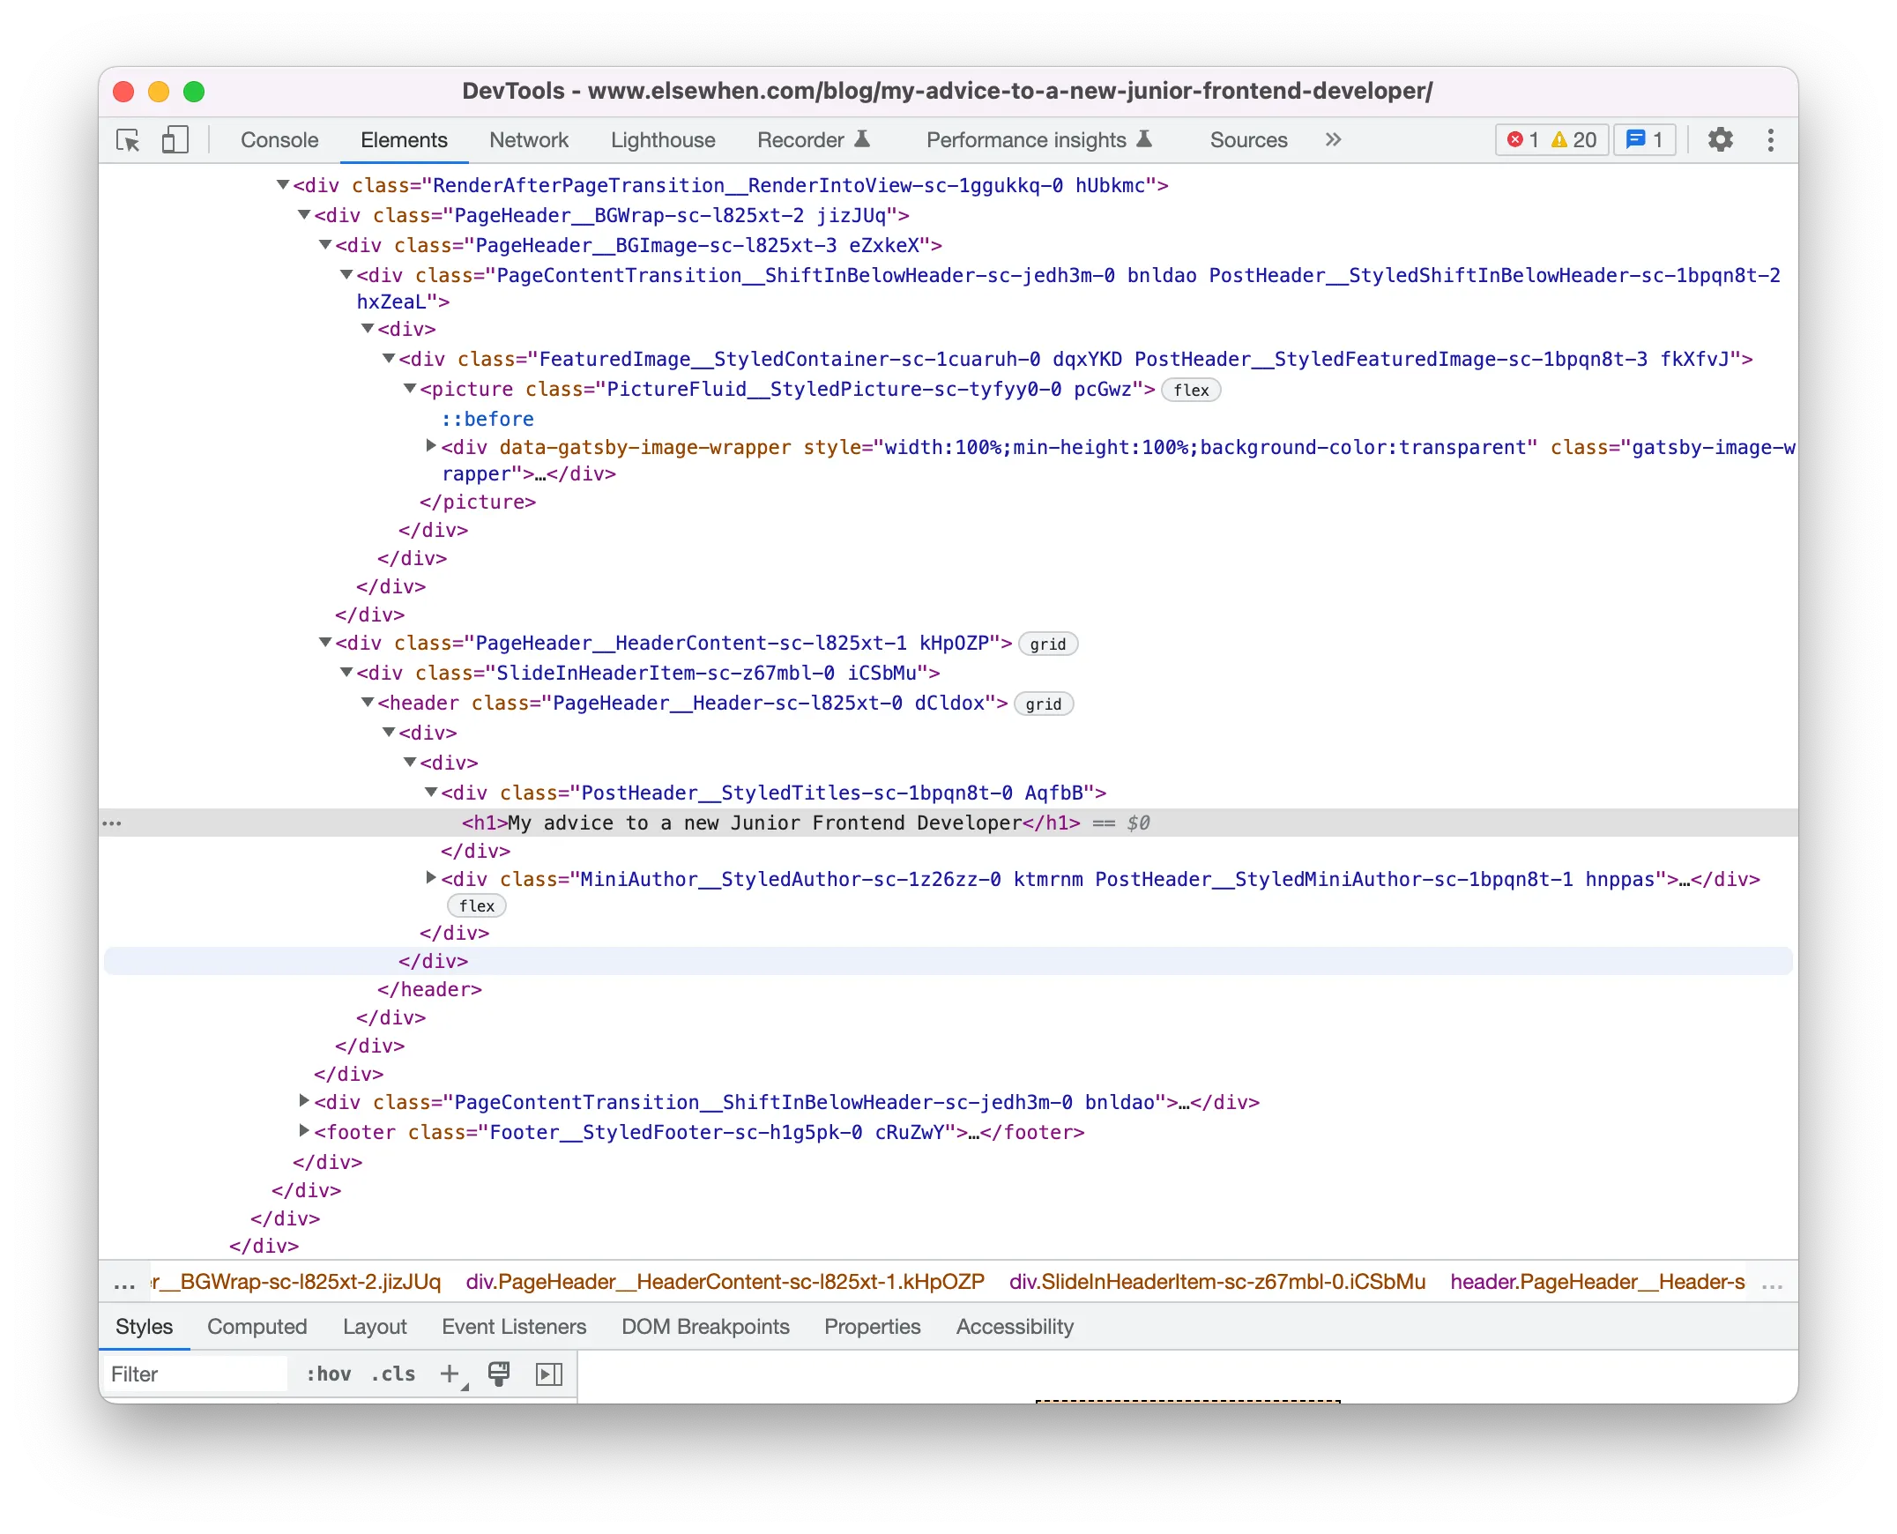Screen dimensions: 1897x1534
Task: Show more tabs with the chevron overflow
Action: tap(1333, 139)
